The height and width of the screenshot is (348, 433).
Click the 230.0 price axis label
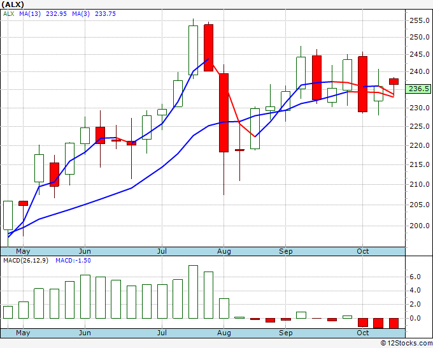point(420,108)
